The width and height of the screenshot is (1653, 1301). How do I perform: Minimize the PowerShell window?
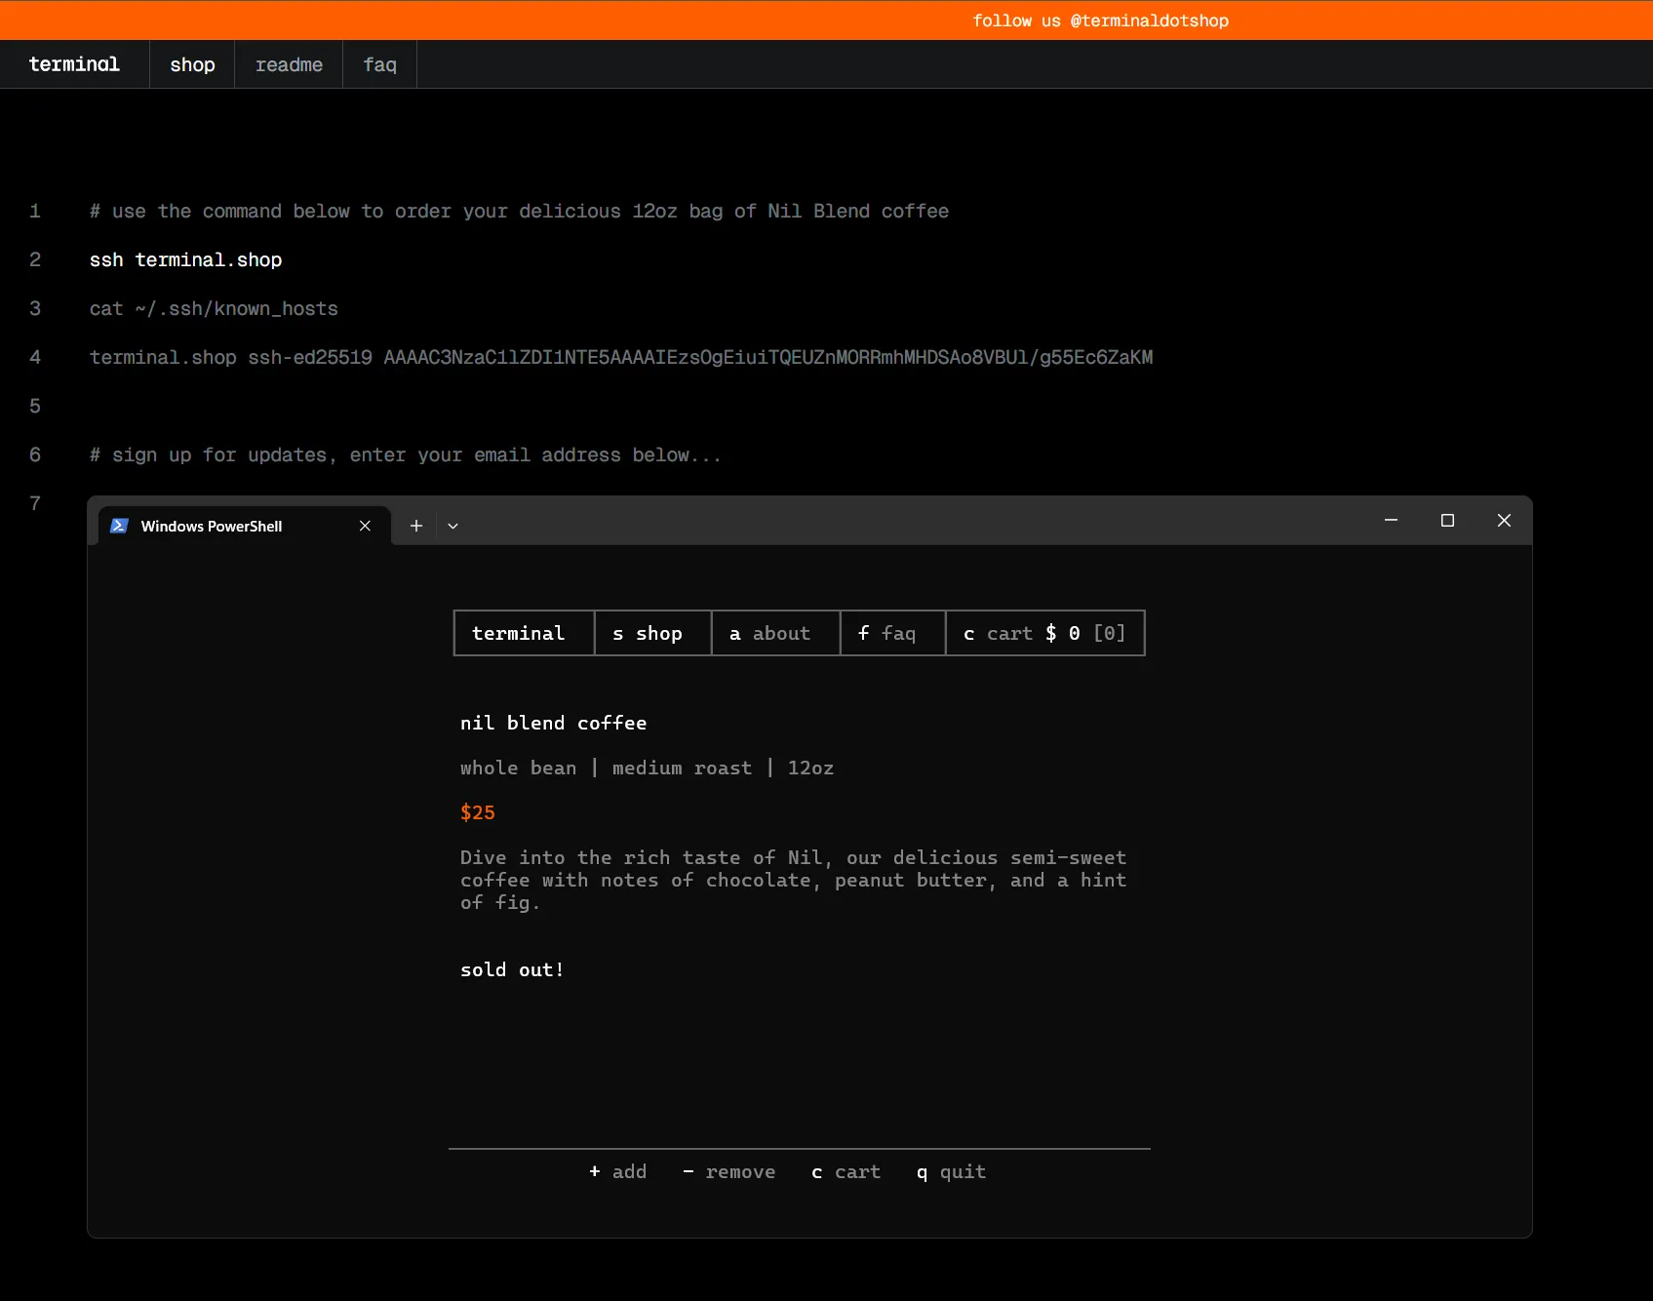pyautogui.click(x=1391, y=521)
